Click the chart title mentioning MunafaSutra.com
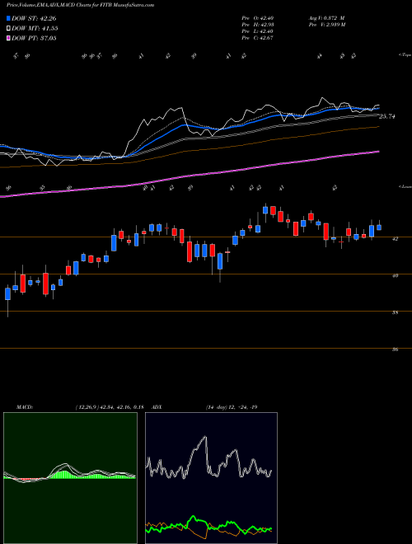412x544 pixels. point(81,5)
